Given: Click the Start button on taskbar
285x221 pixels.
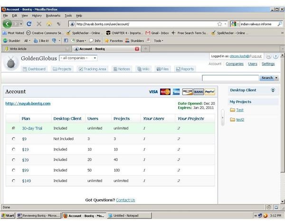Looking at the screenshot, I should point(8,216).
